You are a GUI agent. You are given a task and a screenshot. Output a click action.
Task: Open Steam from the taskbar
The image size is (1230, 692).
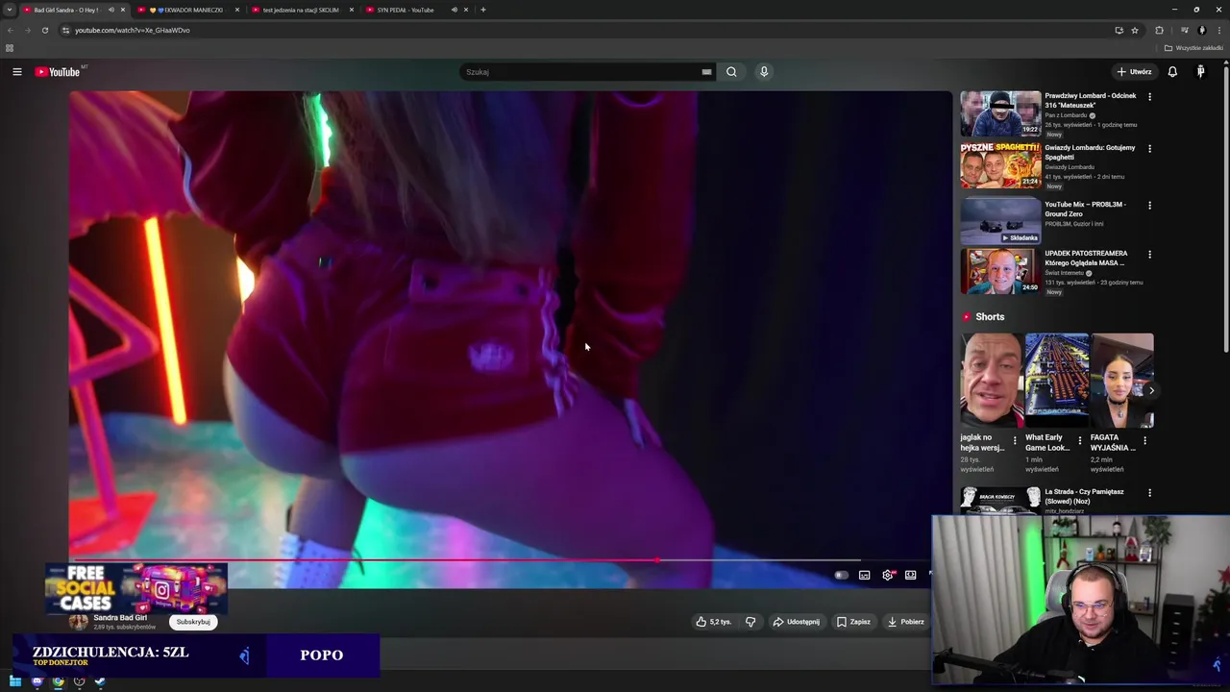pos(100,681)
